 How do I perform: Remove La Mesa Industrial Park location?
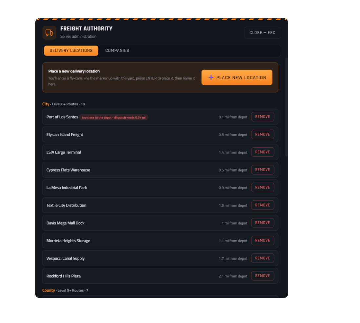262,187
